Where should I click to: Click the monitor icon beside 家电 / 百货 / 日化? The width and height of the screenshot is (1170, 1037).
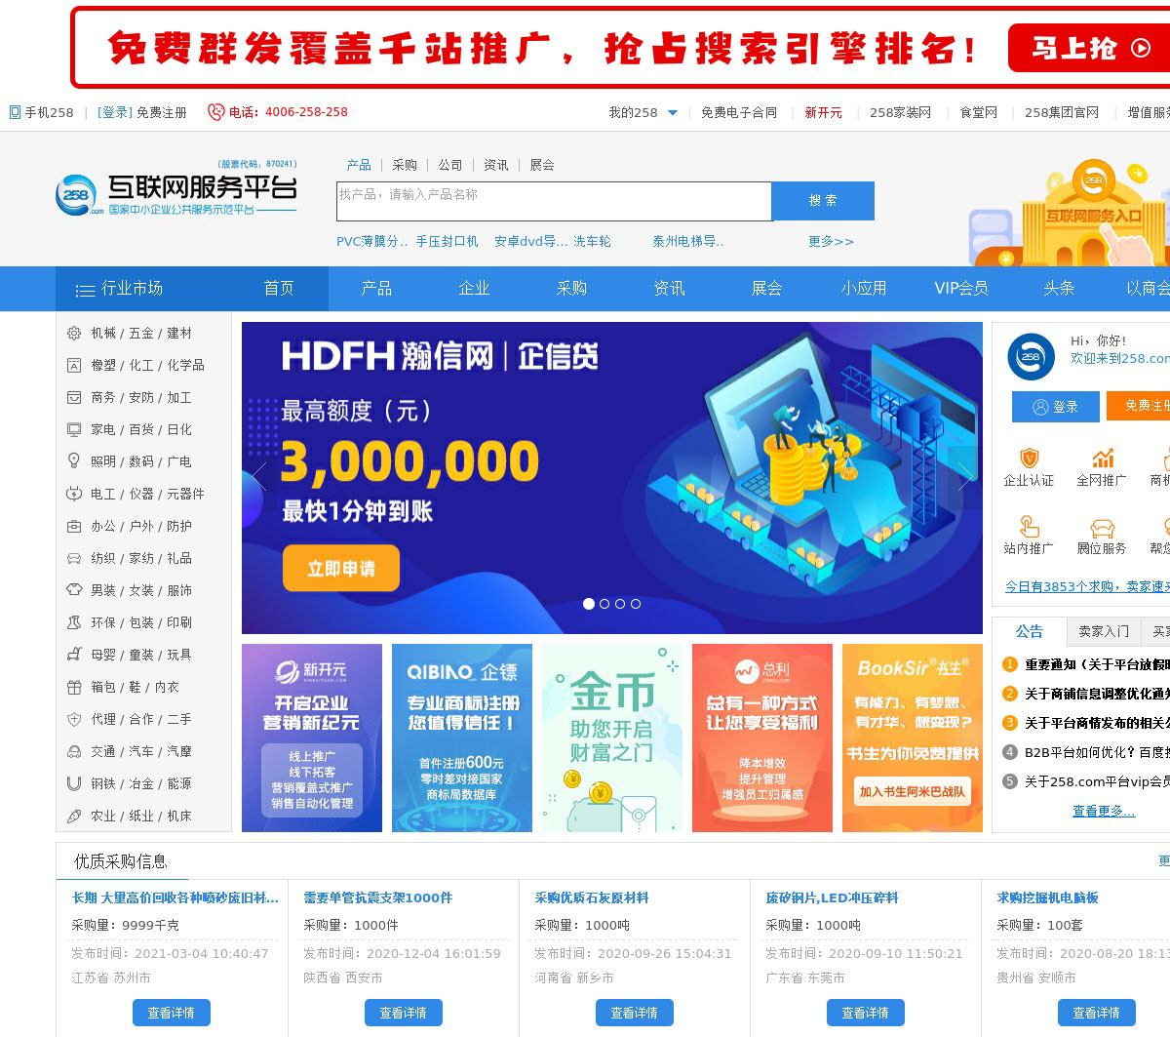pyautogui.click(x=74, y=429)
